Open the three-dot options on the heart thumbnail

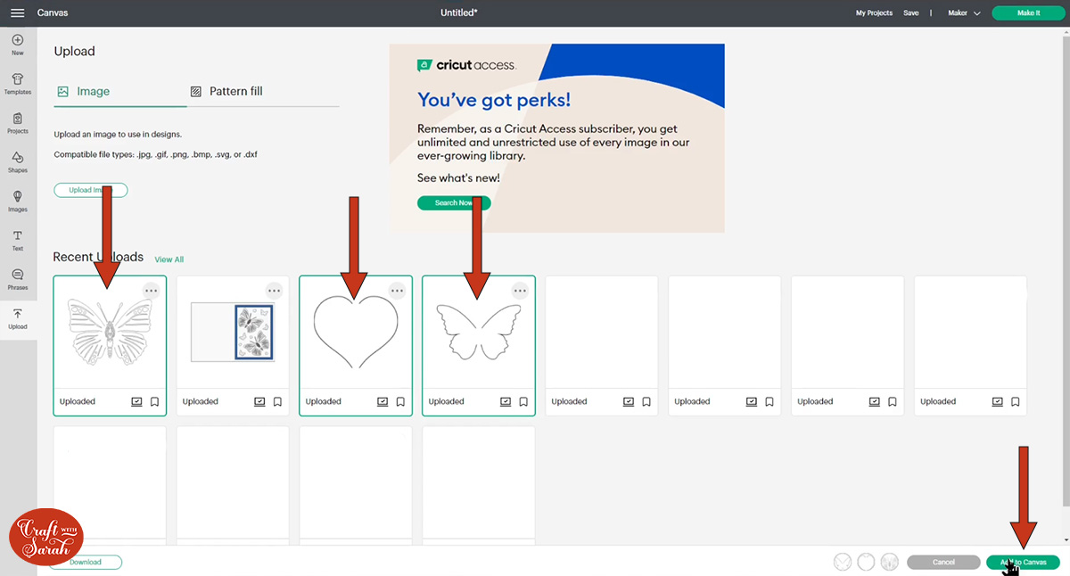[397, 290]
